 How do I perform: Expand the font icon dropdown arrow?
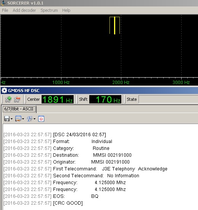pyautogui.click(x=34, y=119)
